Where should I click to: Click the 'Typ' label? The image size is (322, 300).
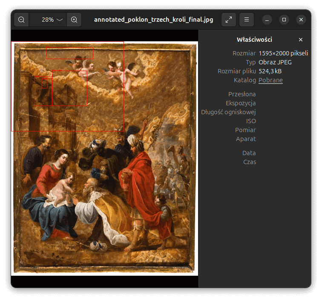click(251, 62)
